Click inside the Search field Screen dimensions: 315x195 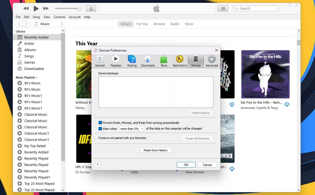point(255,8)
